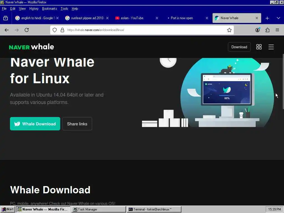Screen dimensions: 284x213
Task: Click the Naver Whale logo
Action: (31, 47)
